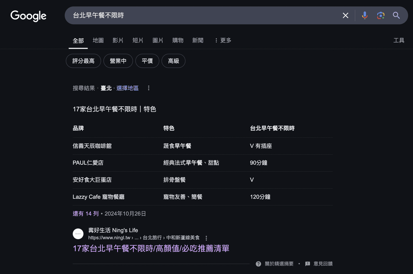The height and width of the screenshot is (274, 413).
Task: Click the 意見回饋 text link
Action: click(x=323, y=264)
